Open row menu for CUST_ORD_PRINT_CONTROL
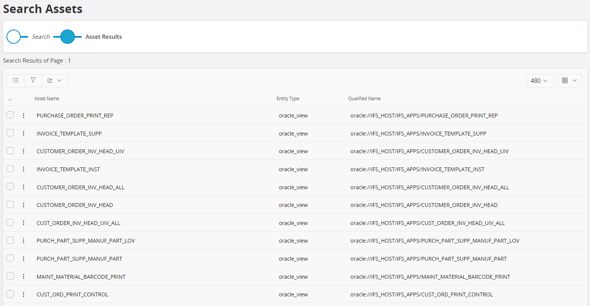This screenshot has height=306, width=590. [23, 294]
